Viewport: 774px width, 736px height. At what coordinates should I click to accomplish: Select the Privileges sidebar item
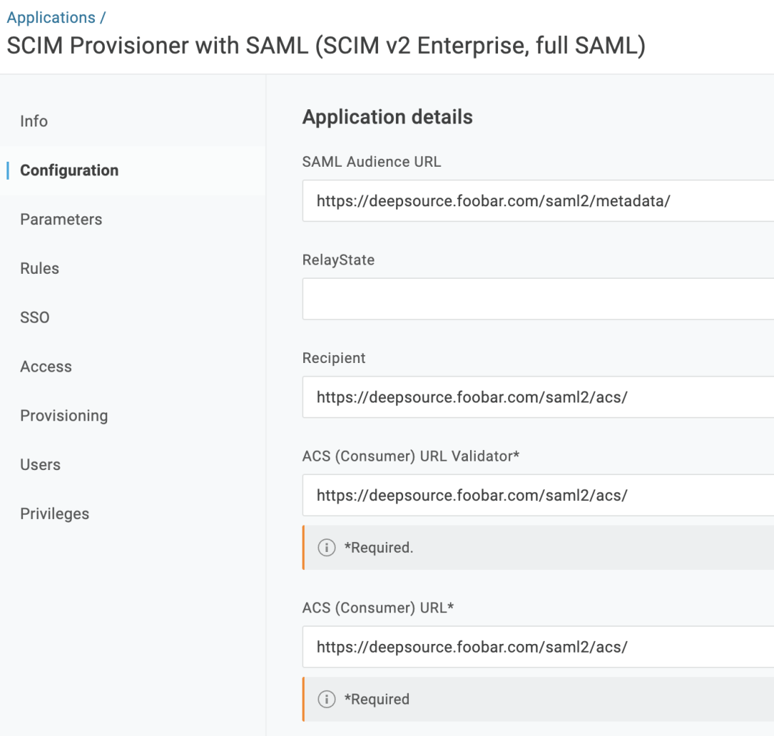tap(55, 514)
